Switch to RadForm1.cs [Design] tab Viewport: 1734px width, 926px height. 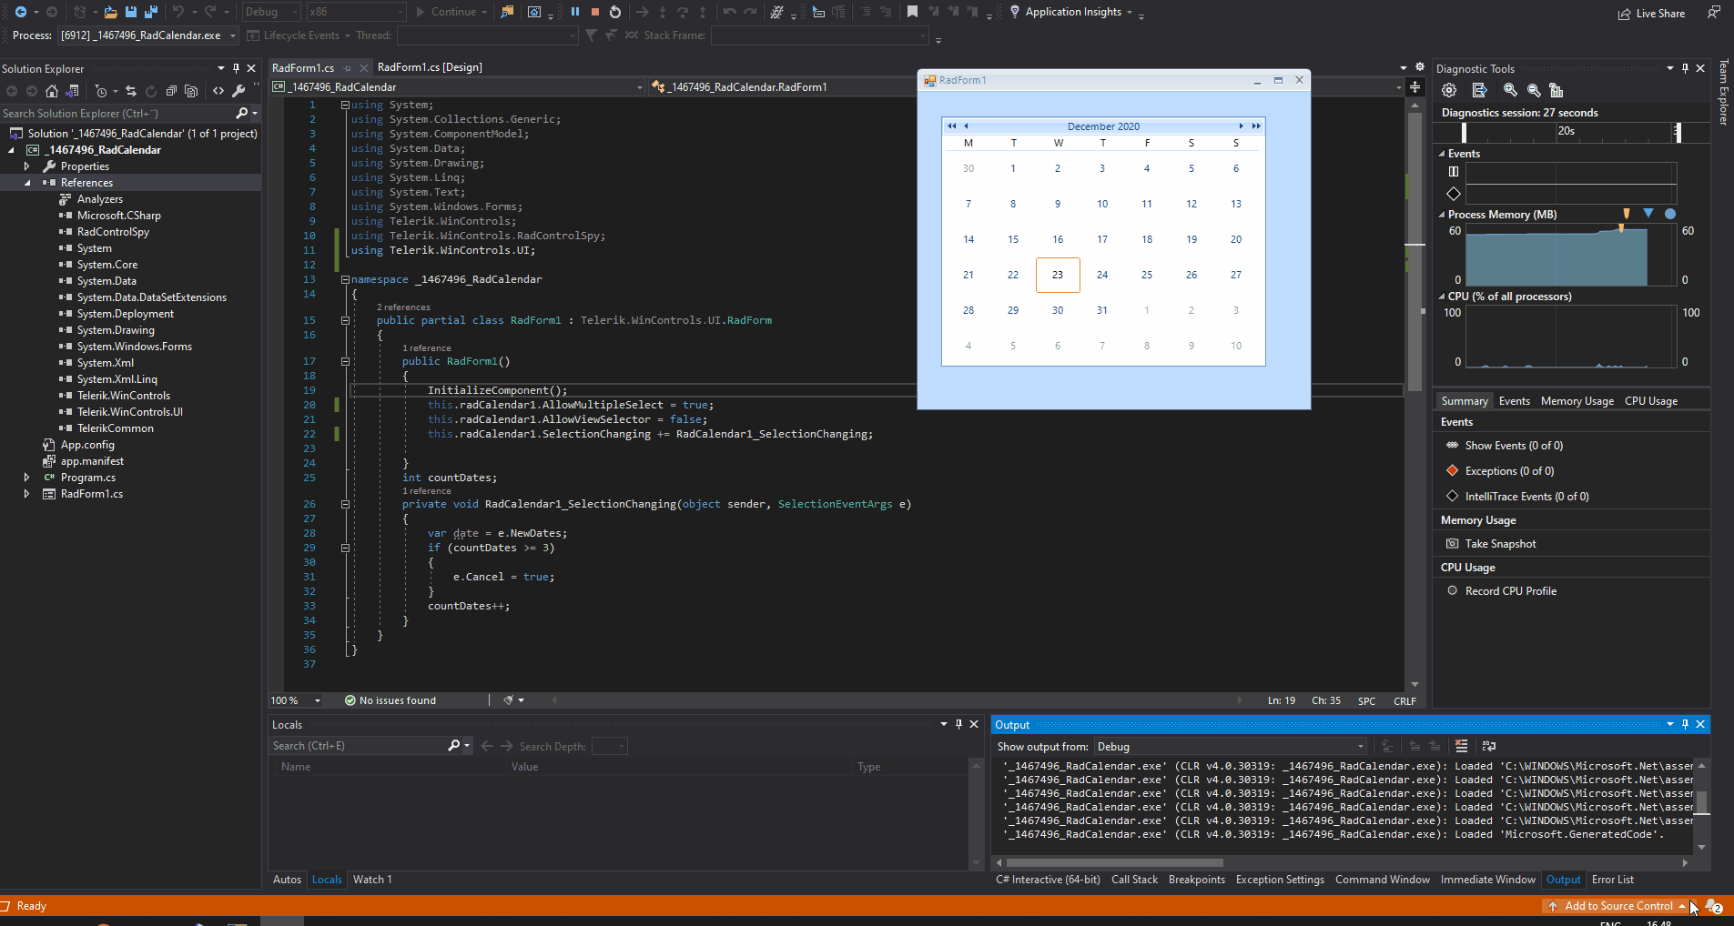point(430,67)
